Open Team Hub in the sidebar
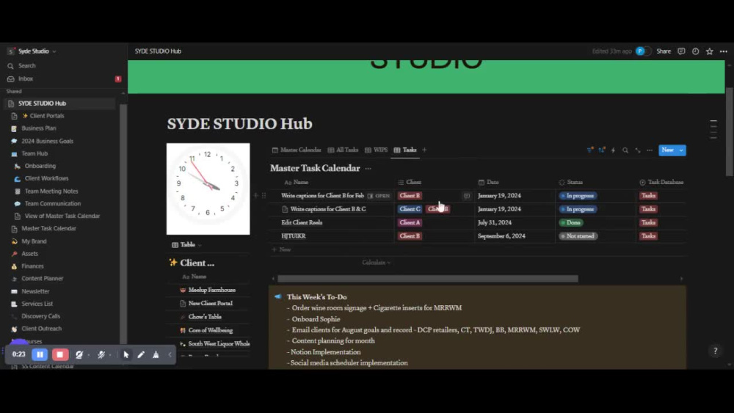Viewport: 734px width, 413px height. click(x=34, y=153)
